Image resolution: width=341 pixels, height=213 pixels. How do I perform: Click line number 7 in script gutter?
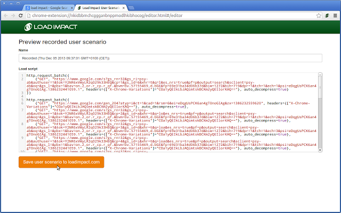point(22,110)
